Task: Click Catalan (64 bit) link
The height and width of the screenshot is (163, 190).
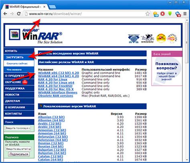Action: (51, 160)
